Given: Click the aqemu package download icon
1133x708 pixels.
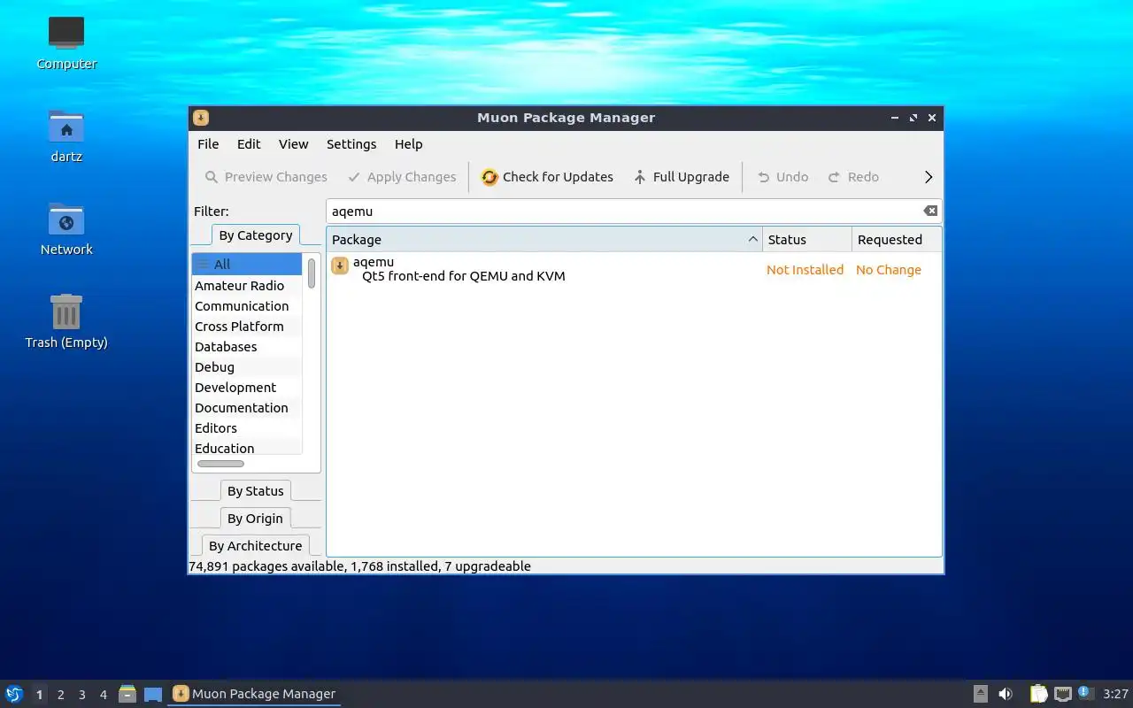Looking at the screenshot, I should 340,266.
